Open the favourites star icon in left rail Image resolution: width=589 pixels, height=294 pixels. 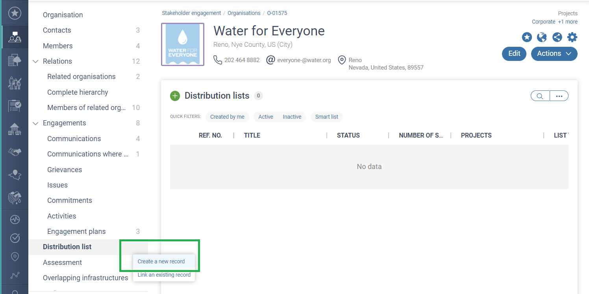coord(15,13)
